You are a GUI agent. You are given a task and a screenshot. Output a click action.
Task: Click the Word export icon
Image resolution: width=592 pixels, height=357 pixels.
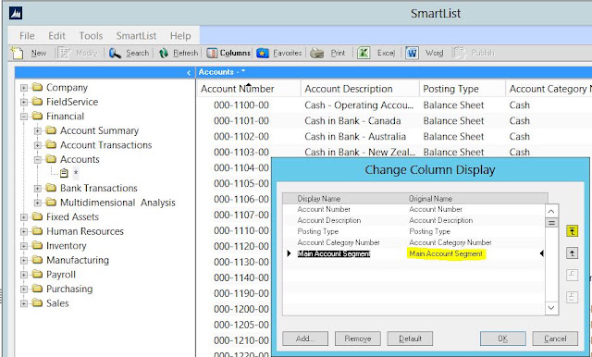point(412,53)
